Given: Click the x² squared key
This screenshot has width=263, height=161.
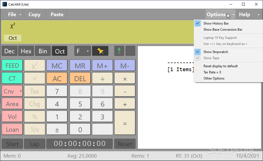Looking at the screenshot, I should (x=35, y=66).
